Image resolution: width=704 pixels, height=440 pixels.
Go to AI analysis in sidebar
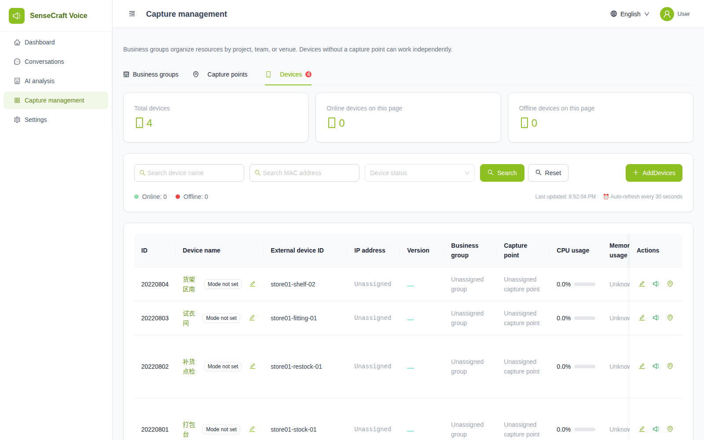pos(56,81)
